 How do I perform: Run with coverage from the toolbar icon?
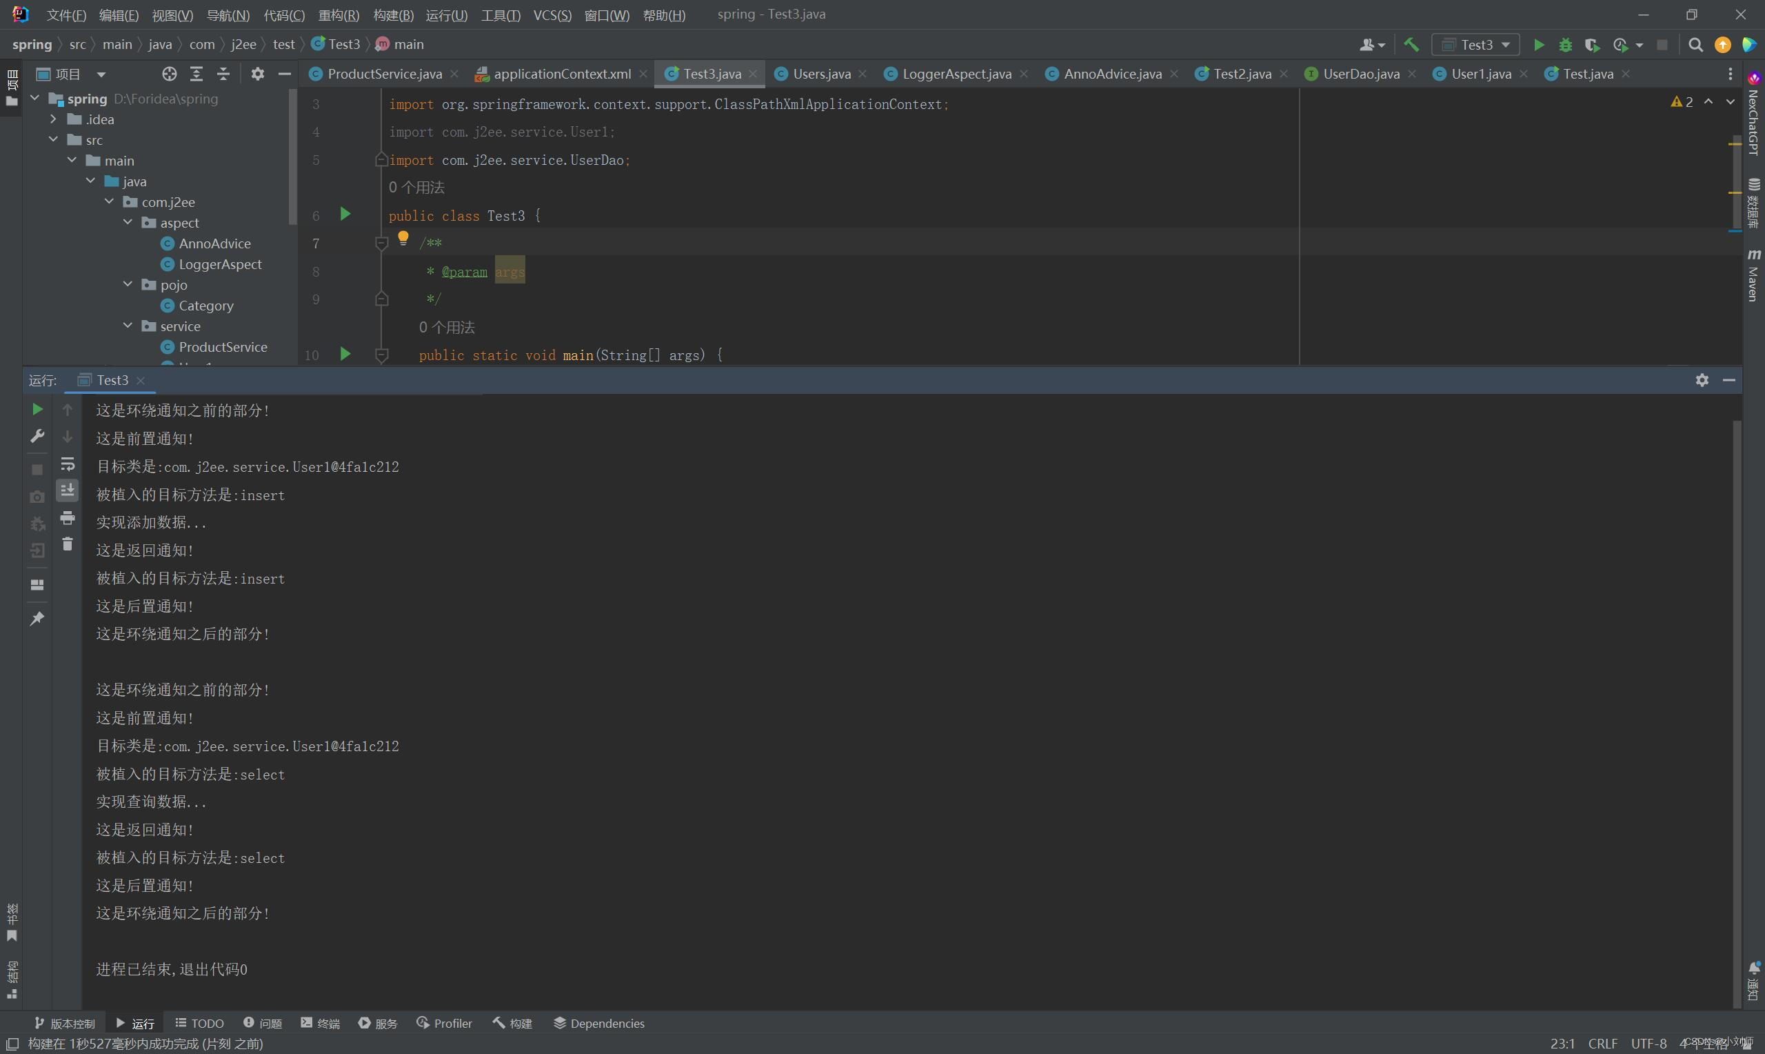(1592, 45)
